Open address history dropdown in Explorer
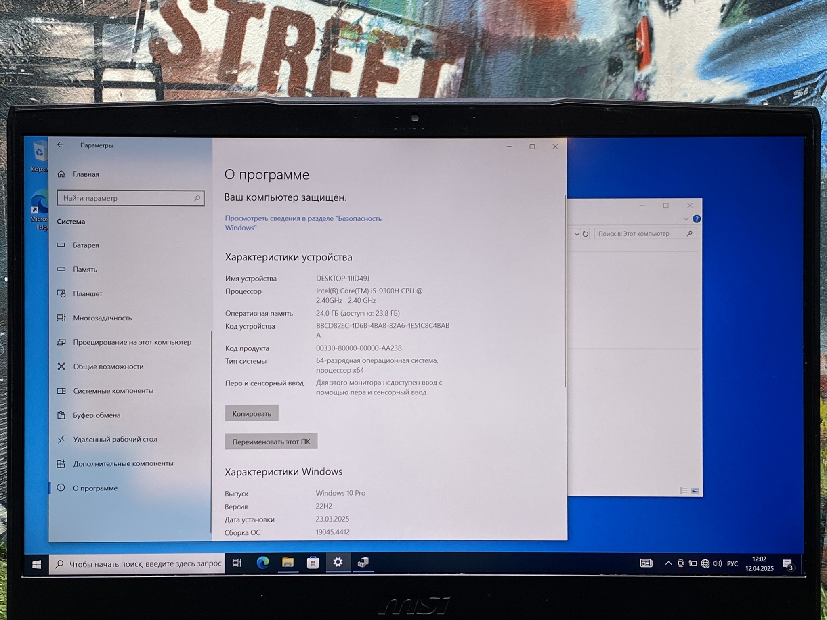The image size is (827, 620). pyautogui.click(x=577, y=234)
